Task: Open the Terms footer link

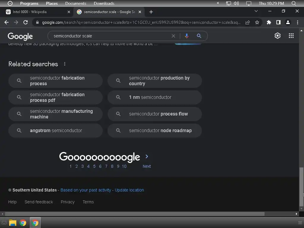Action: tap(88, 202)
